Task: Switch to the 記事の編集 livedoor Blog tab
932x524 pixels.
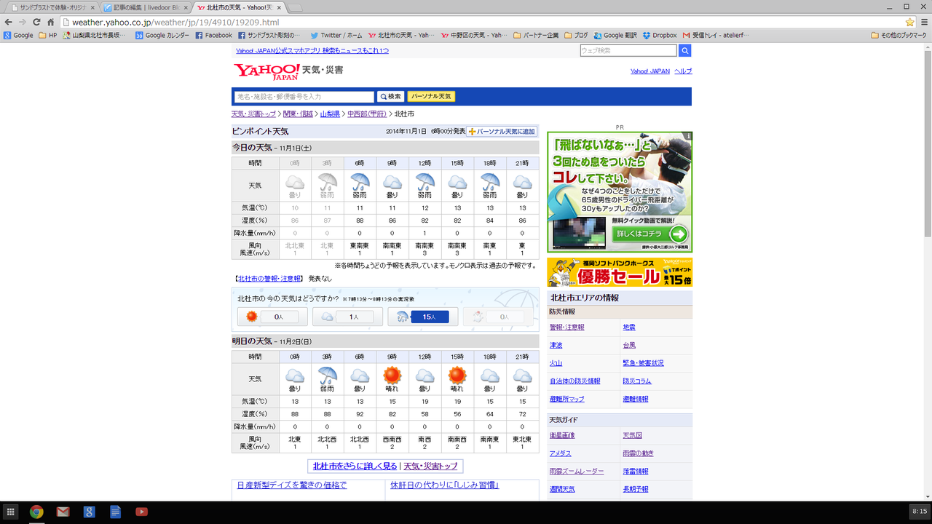Action: point(144,7)
